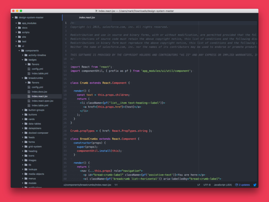Expand the docs folder chevron
Image resolution: width=269 pixels, height=202 pixels.
(x=16, y=28)
